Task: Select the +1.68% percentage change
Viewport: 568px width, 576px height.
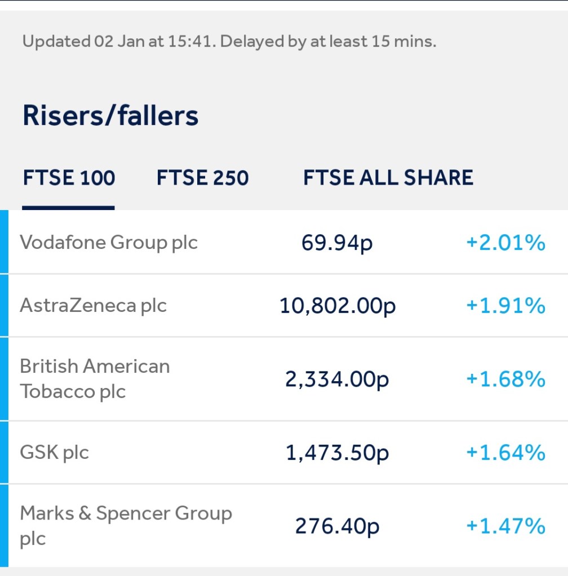Action: [505, 379]
